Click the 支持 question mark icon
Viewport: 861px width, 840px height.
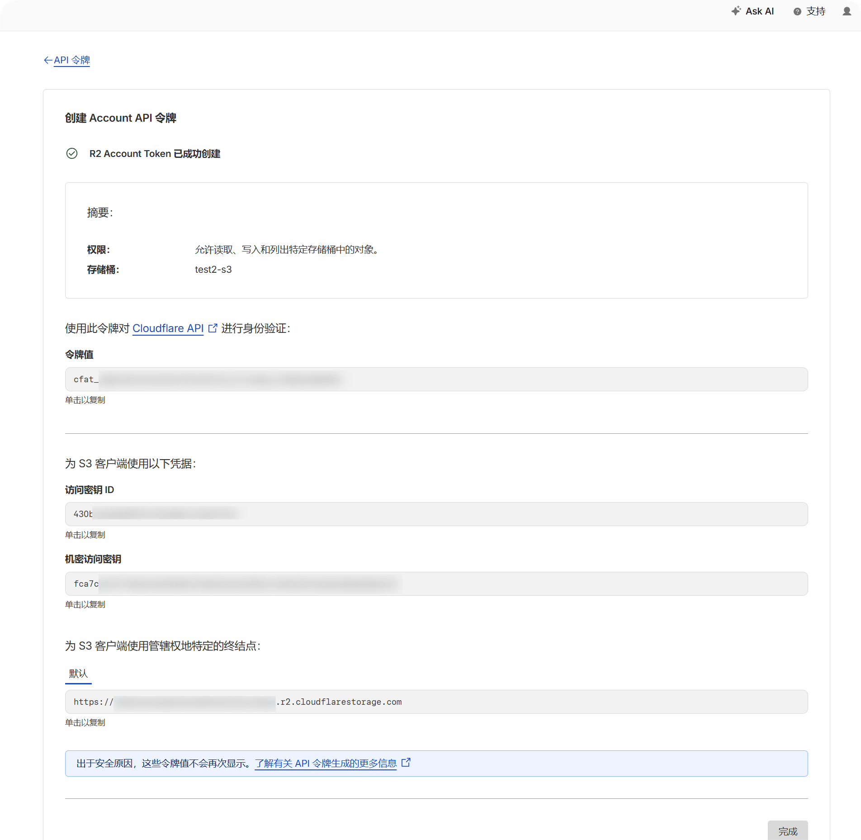point(797,12)
